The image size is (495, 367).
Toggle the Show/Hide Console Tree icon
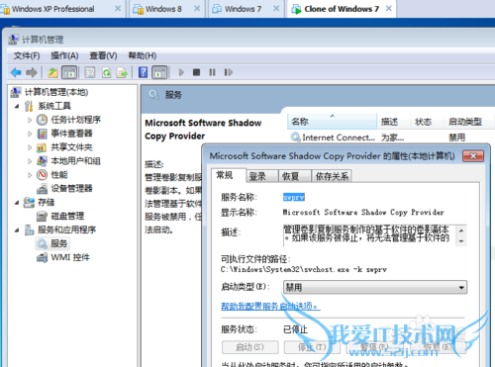click(69, 72)
